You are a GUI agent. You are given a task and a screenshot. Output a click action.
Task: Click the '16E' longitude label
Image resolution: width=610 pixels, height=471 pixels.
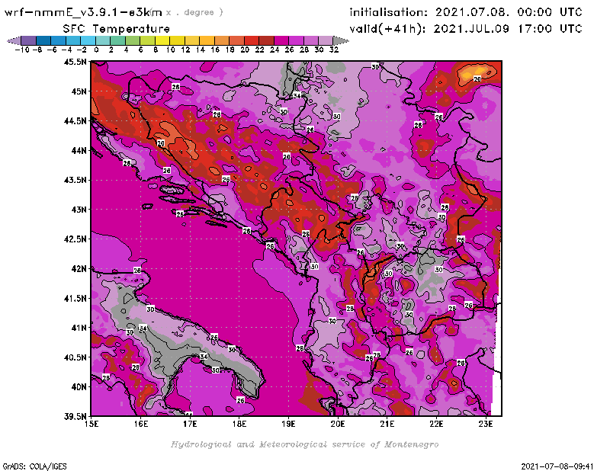141,424
